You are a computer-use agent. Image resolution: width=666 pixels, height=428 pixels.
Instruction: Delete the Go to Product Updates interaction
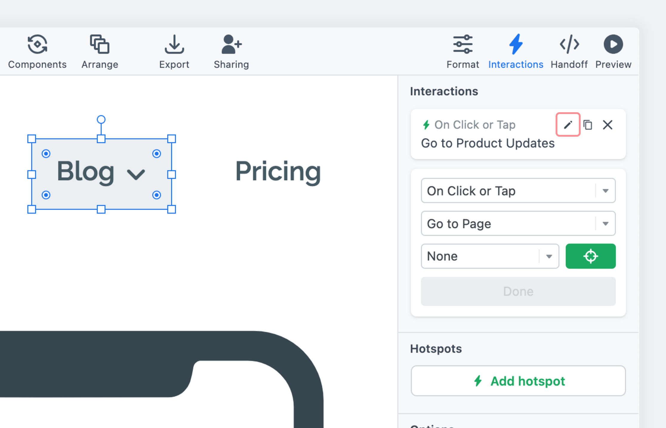(x=608, y=125)
